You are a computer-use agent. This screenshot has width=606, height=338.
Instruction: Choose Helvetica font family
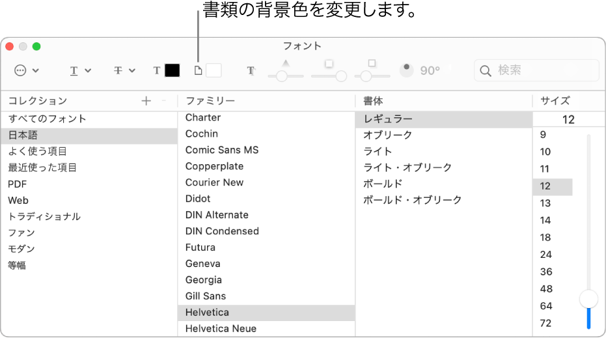[266, 313]
